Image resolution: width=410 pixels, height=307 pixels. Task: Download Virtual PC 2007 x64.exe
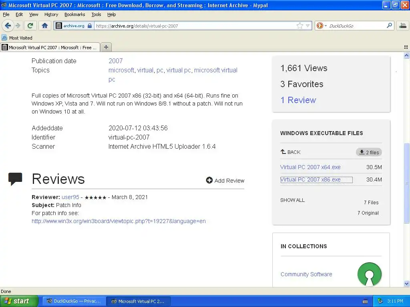(x=310, y=167)
